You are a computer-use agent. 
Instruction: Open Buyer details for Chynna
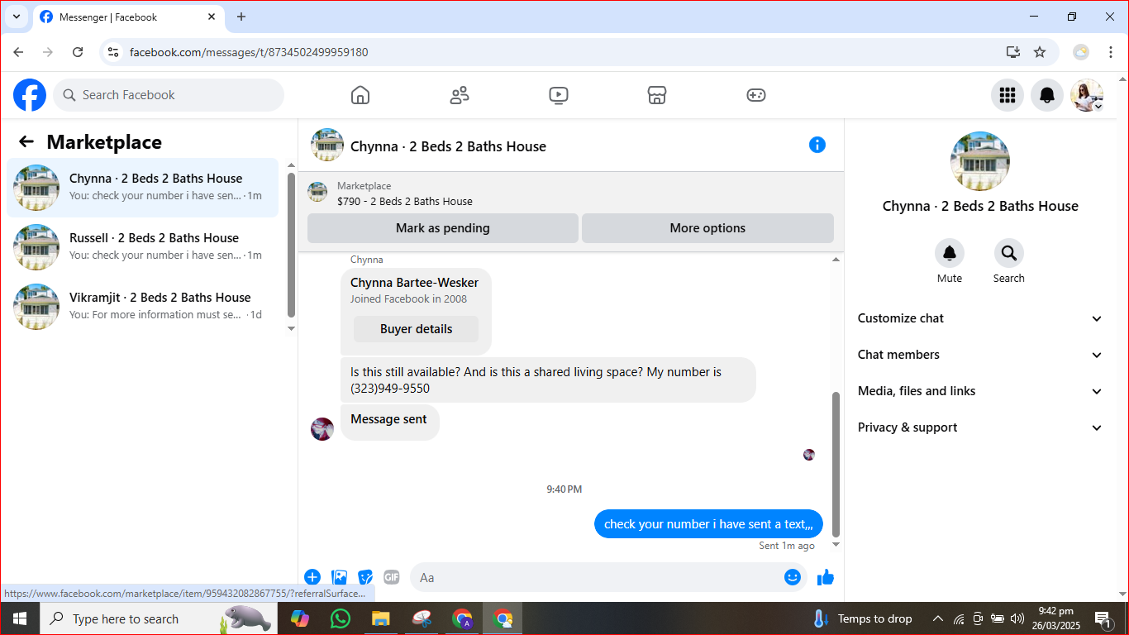click(x=417, y=329)
